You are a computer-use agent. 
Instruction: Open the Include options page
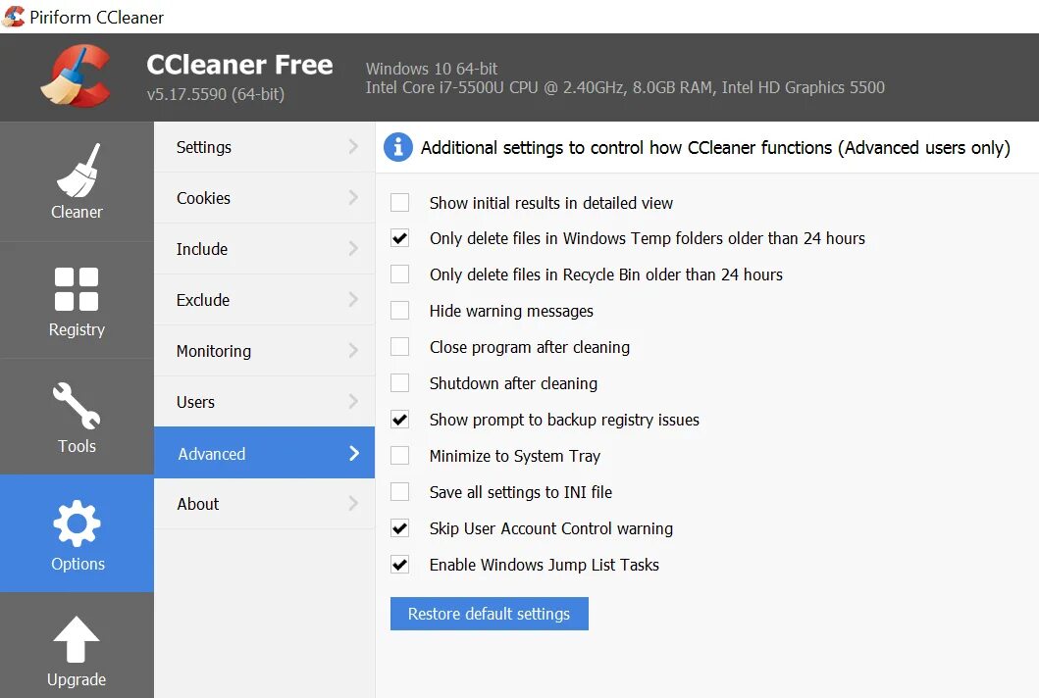[264, 249]
